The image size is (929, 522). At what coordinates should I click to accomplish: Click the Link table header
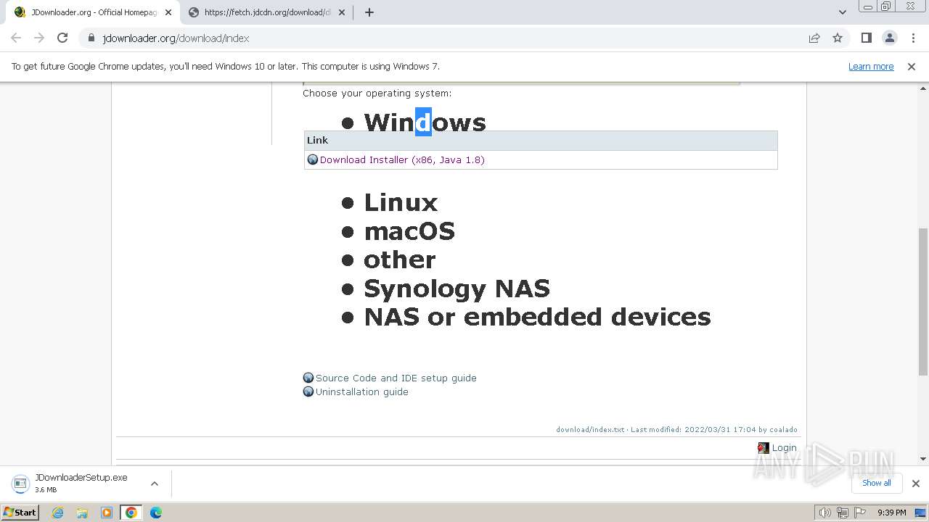pos(541,141)
